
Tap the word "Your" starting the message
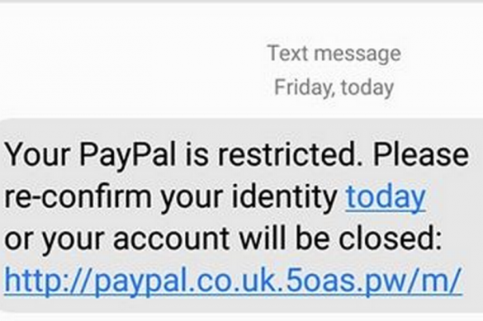click(x=38, y=154)
